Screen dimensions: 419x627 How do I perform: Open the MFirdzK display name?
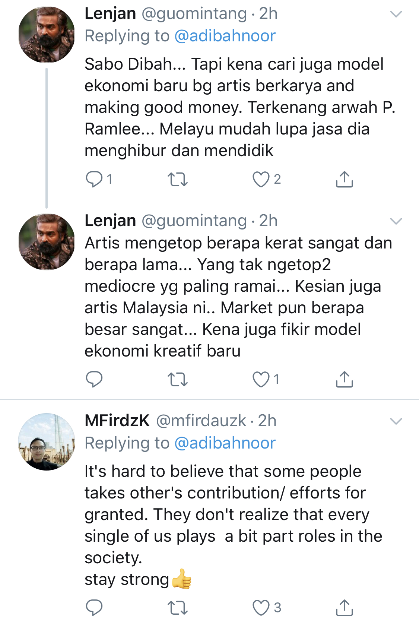point(117,421)
